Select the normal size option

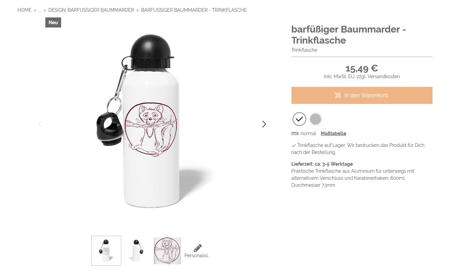tap(308, 133)
